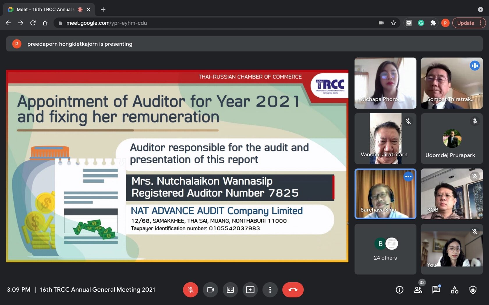The width and height of the screenshot is (489, 305).
Task: Open options on Sarchava Smu's tile
Action: coord(408,177)
